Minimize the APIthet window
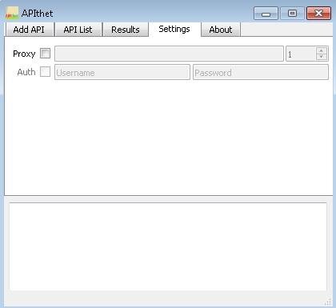 pos(266,14)
